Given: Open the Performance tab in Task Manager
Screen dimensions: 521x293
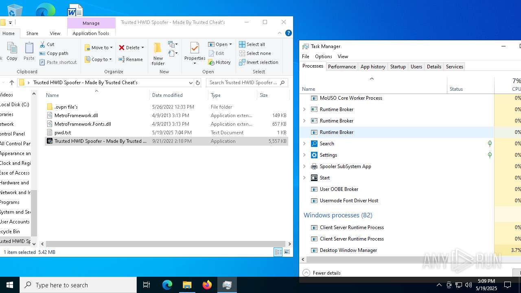Looking at the screenshot, I should [342, 67].
